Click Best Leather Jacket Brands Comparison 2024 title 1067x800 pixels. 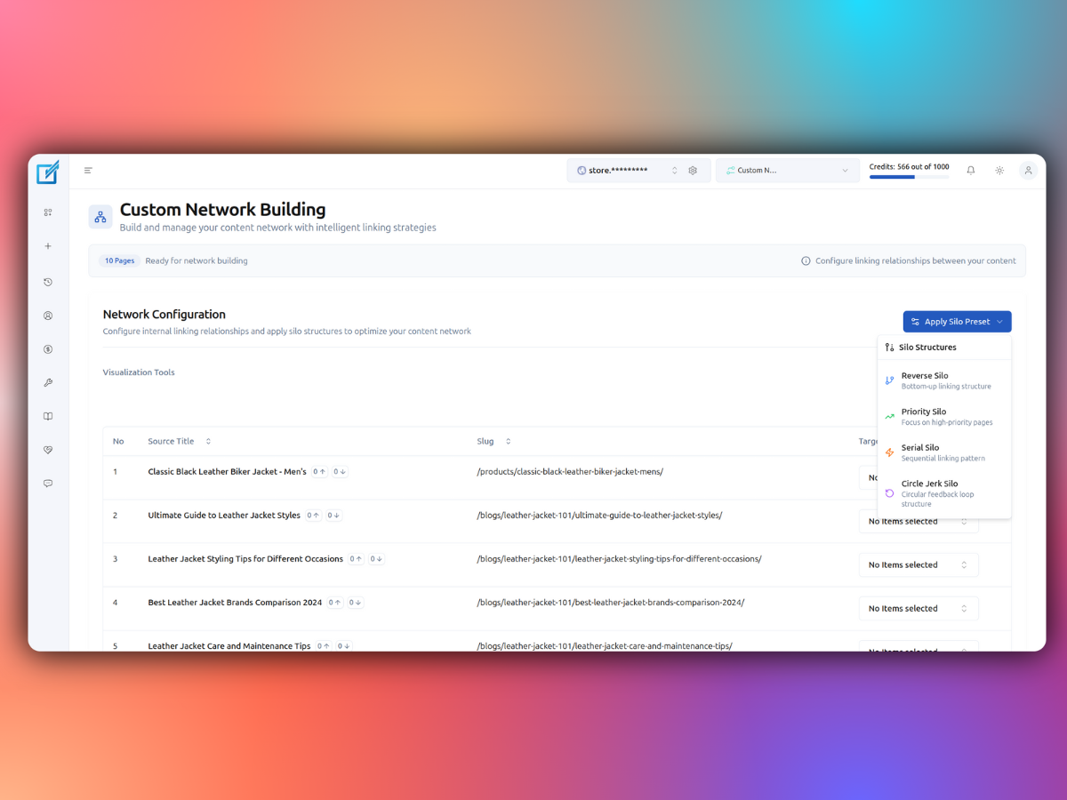235,603
